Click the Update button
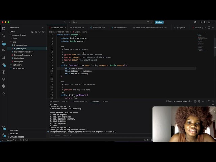 pyautogui.click(x=159, y=22)
